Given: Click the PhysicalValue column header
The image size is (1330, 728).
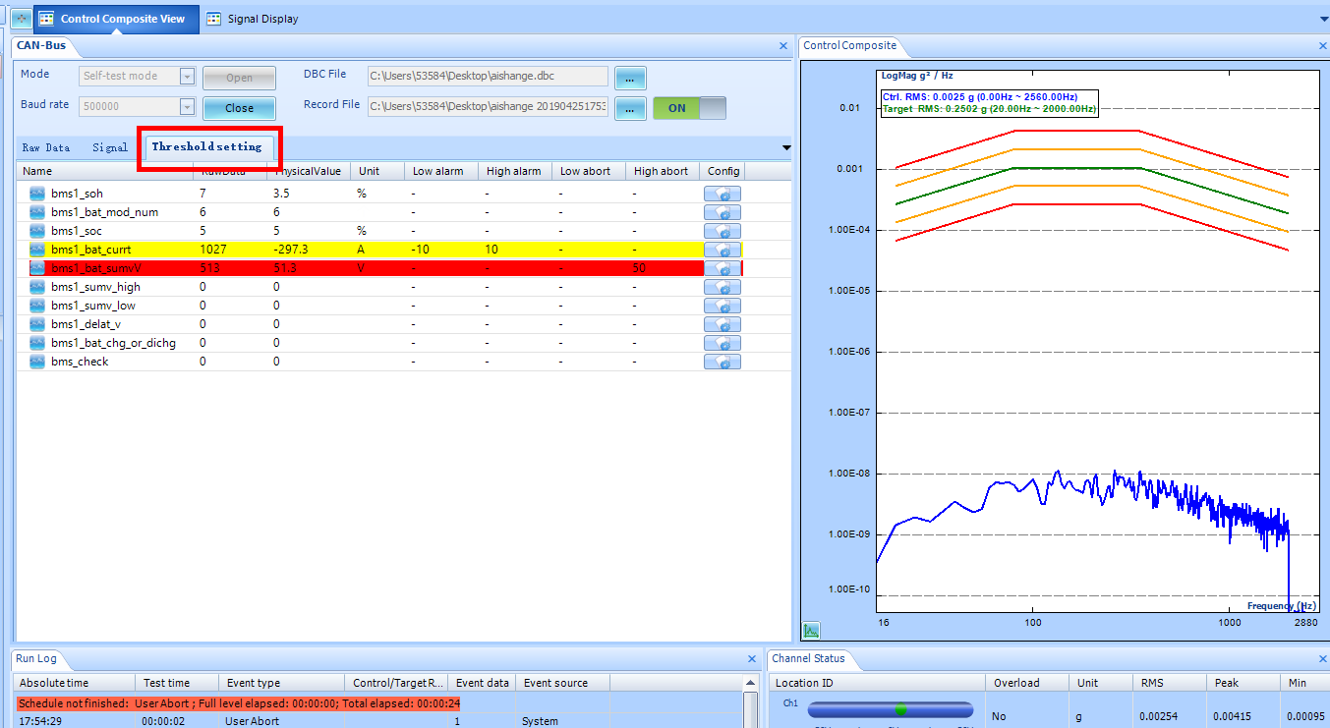Looking at the screenshot, I should point(311,171).
